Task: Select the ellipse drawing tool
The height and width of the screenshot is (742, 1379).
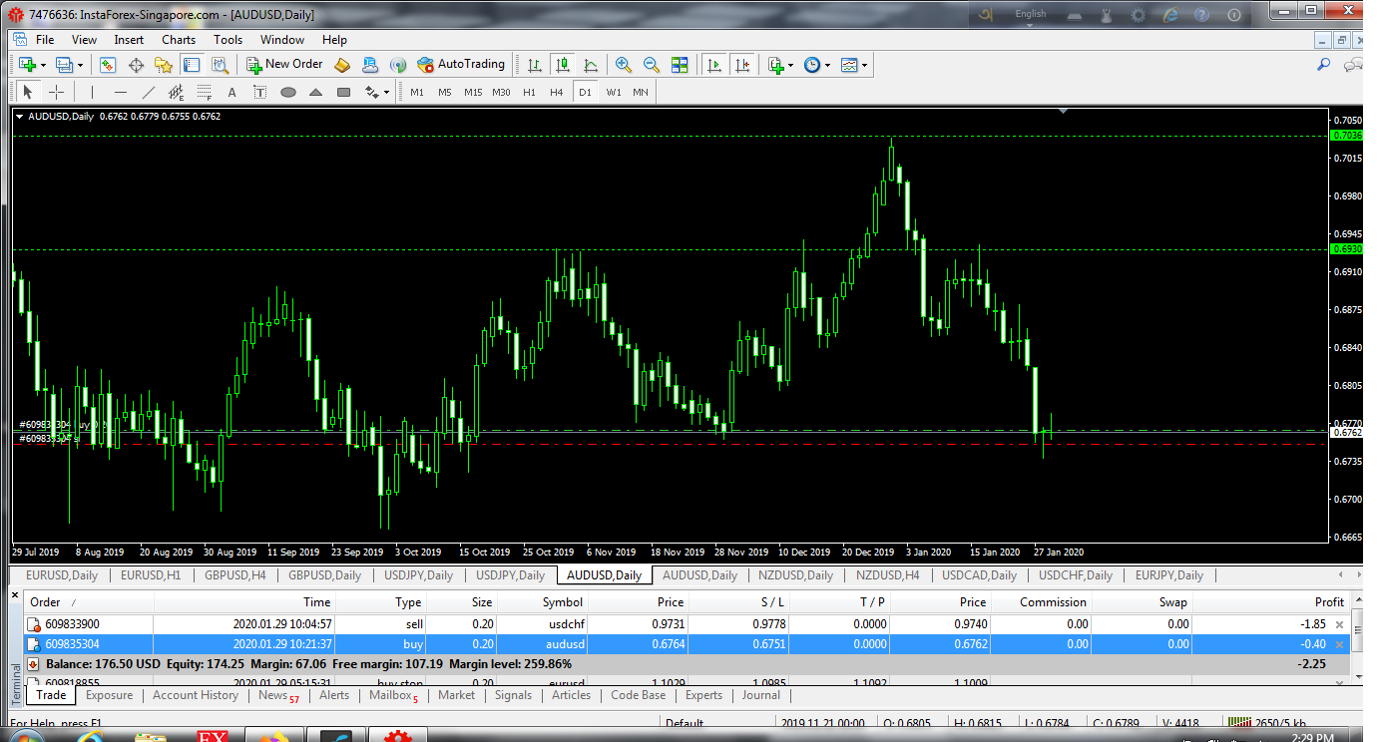Action: [x=288, y=92]
